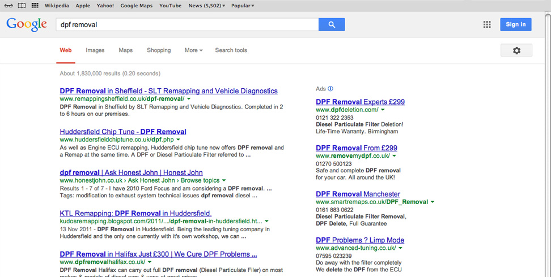Expand the More menu
551x277 pixels.
(194, 50)
